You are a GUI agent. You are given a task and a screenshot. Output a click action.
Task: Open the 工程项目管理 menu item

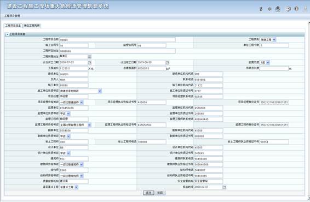tap(12, 16)
